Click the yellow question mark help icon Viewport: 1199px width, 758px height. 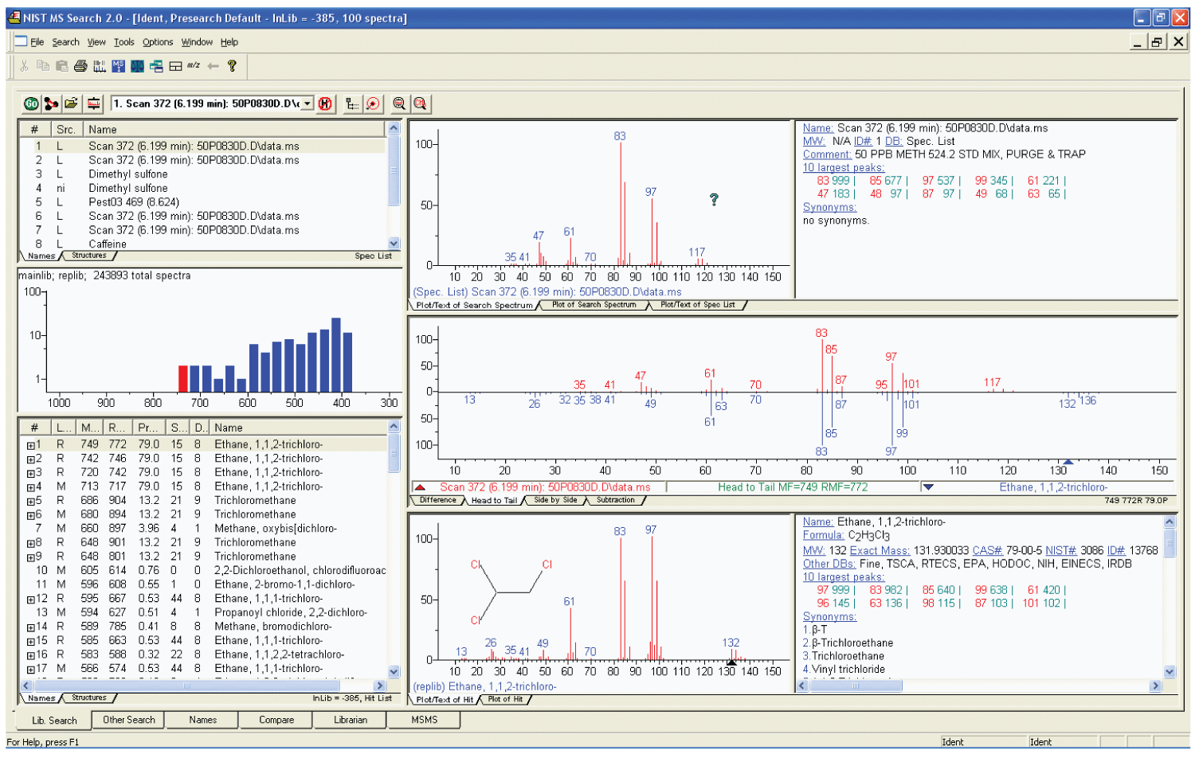coord(232,66)
